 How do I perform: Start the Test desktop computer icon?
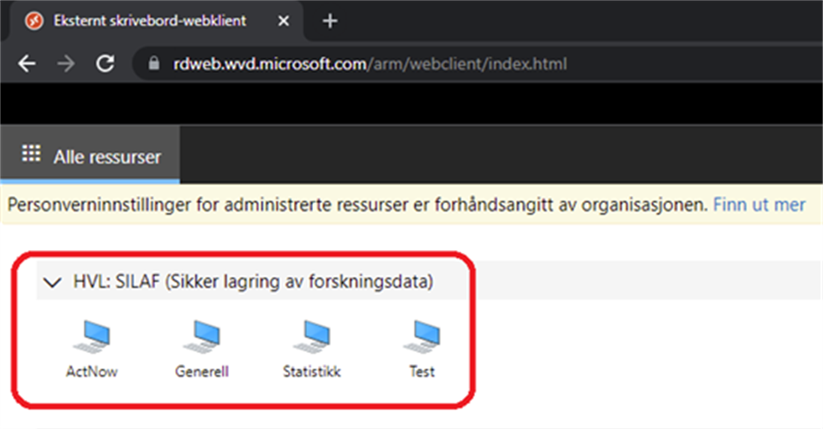[x=422, y=337]
